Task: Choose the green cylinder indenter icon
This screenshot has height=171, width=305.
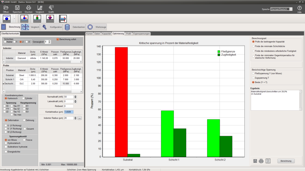Action: pyautogui.click(x=37, y=18)
